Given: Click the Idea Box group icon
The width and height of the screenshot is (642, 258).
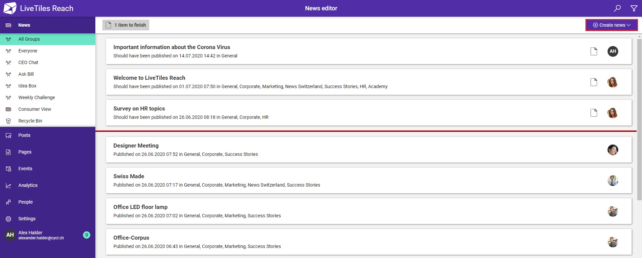Looking at the screenshot, I should pyautogui.click(x=8, y=86).
